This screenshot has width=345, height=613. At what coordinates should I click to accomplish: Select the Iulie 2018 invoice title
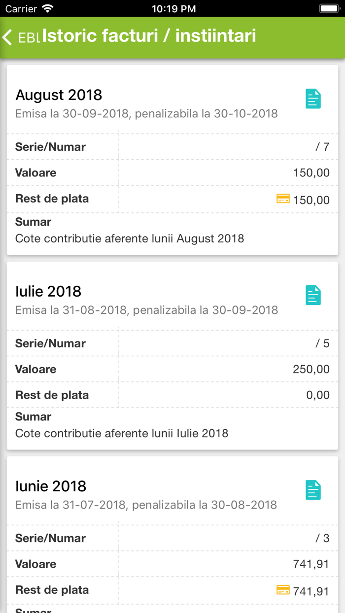48,291
